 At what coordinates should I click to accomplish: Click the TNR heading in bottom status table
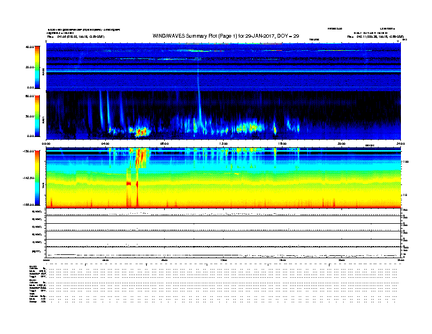32,294
